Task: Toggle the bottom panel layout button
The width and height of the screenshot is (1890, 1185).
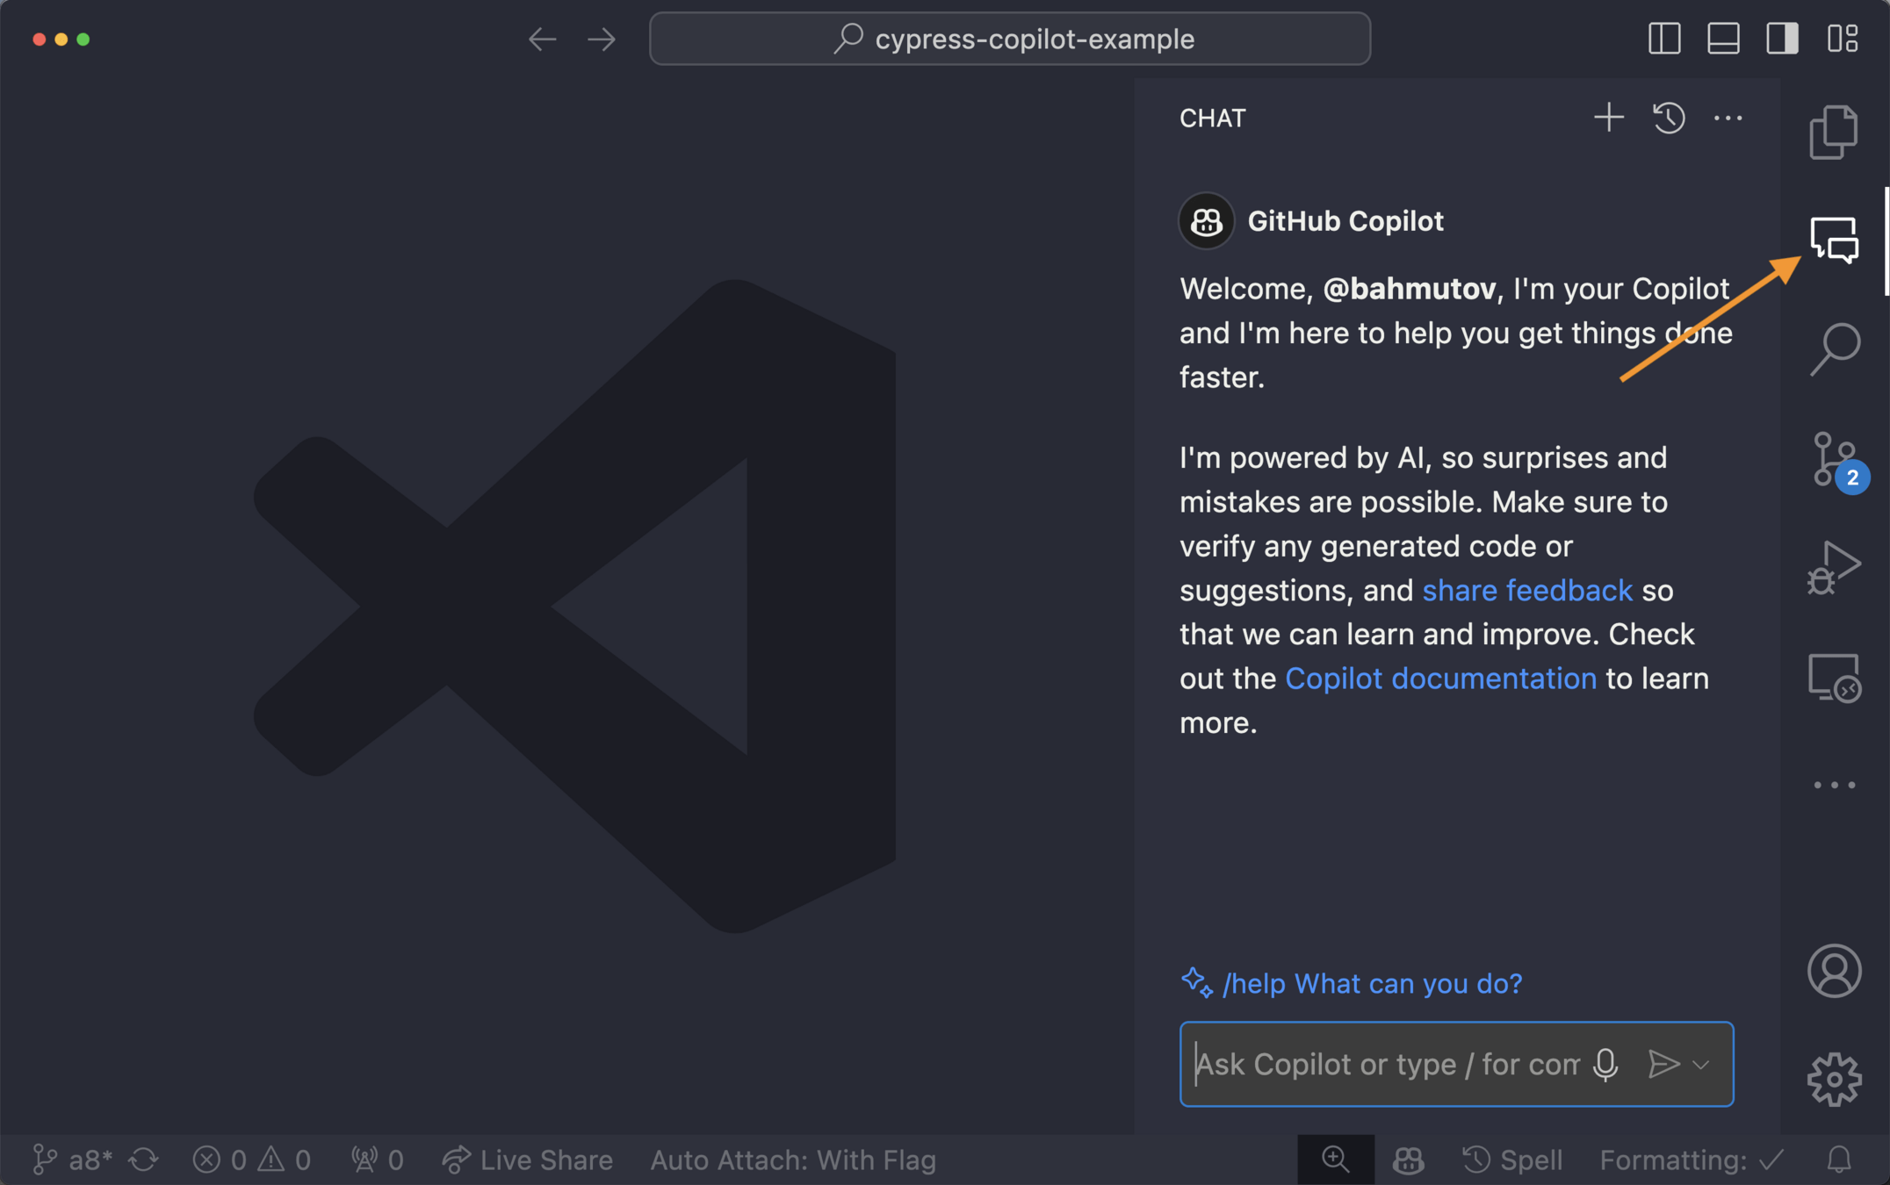Action: pos(1723,39)
